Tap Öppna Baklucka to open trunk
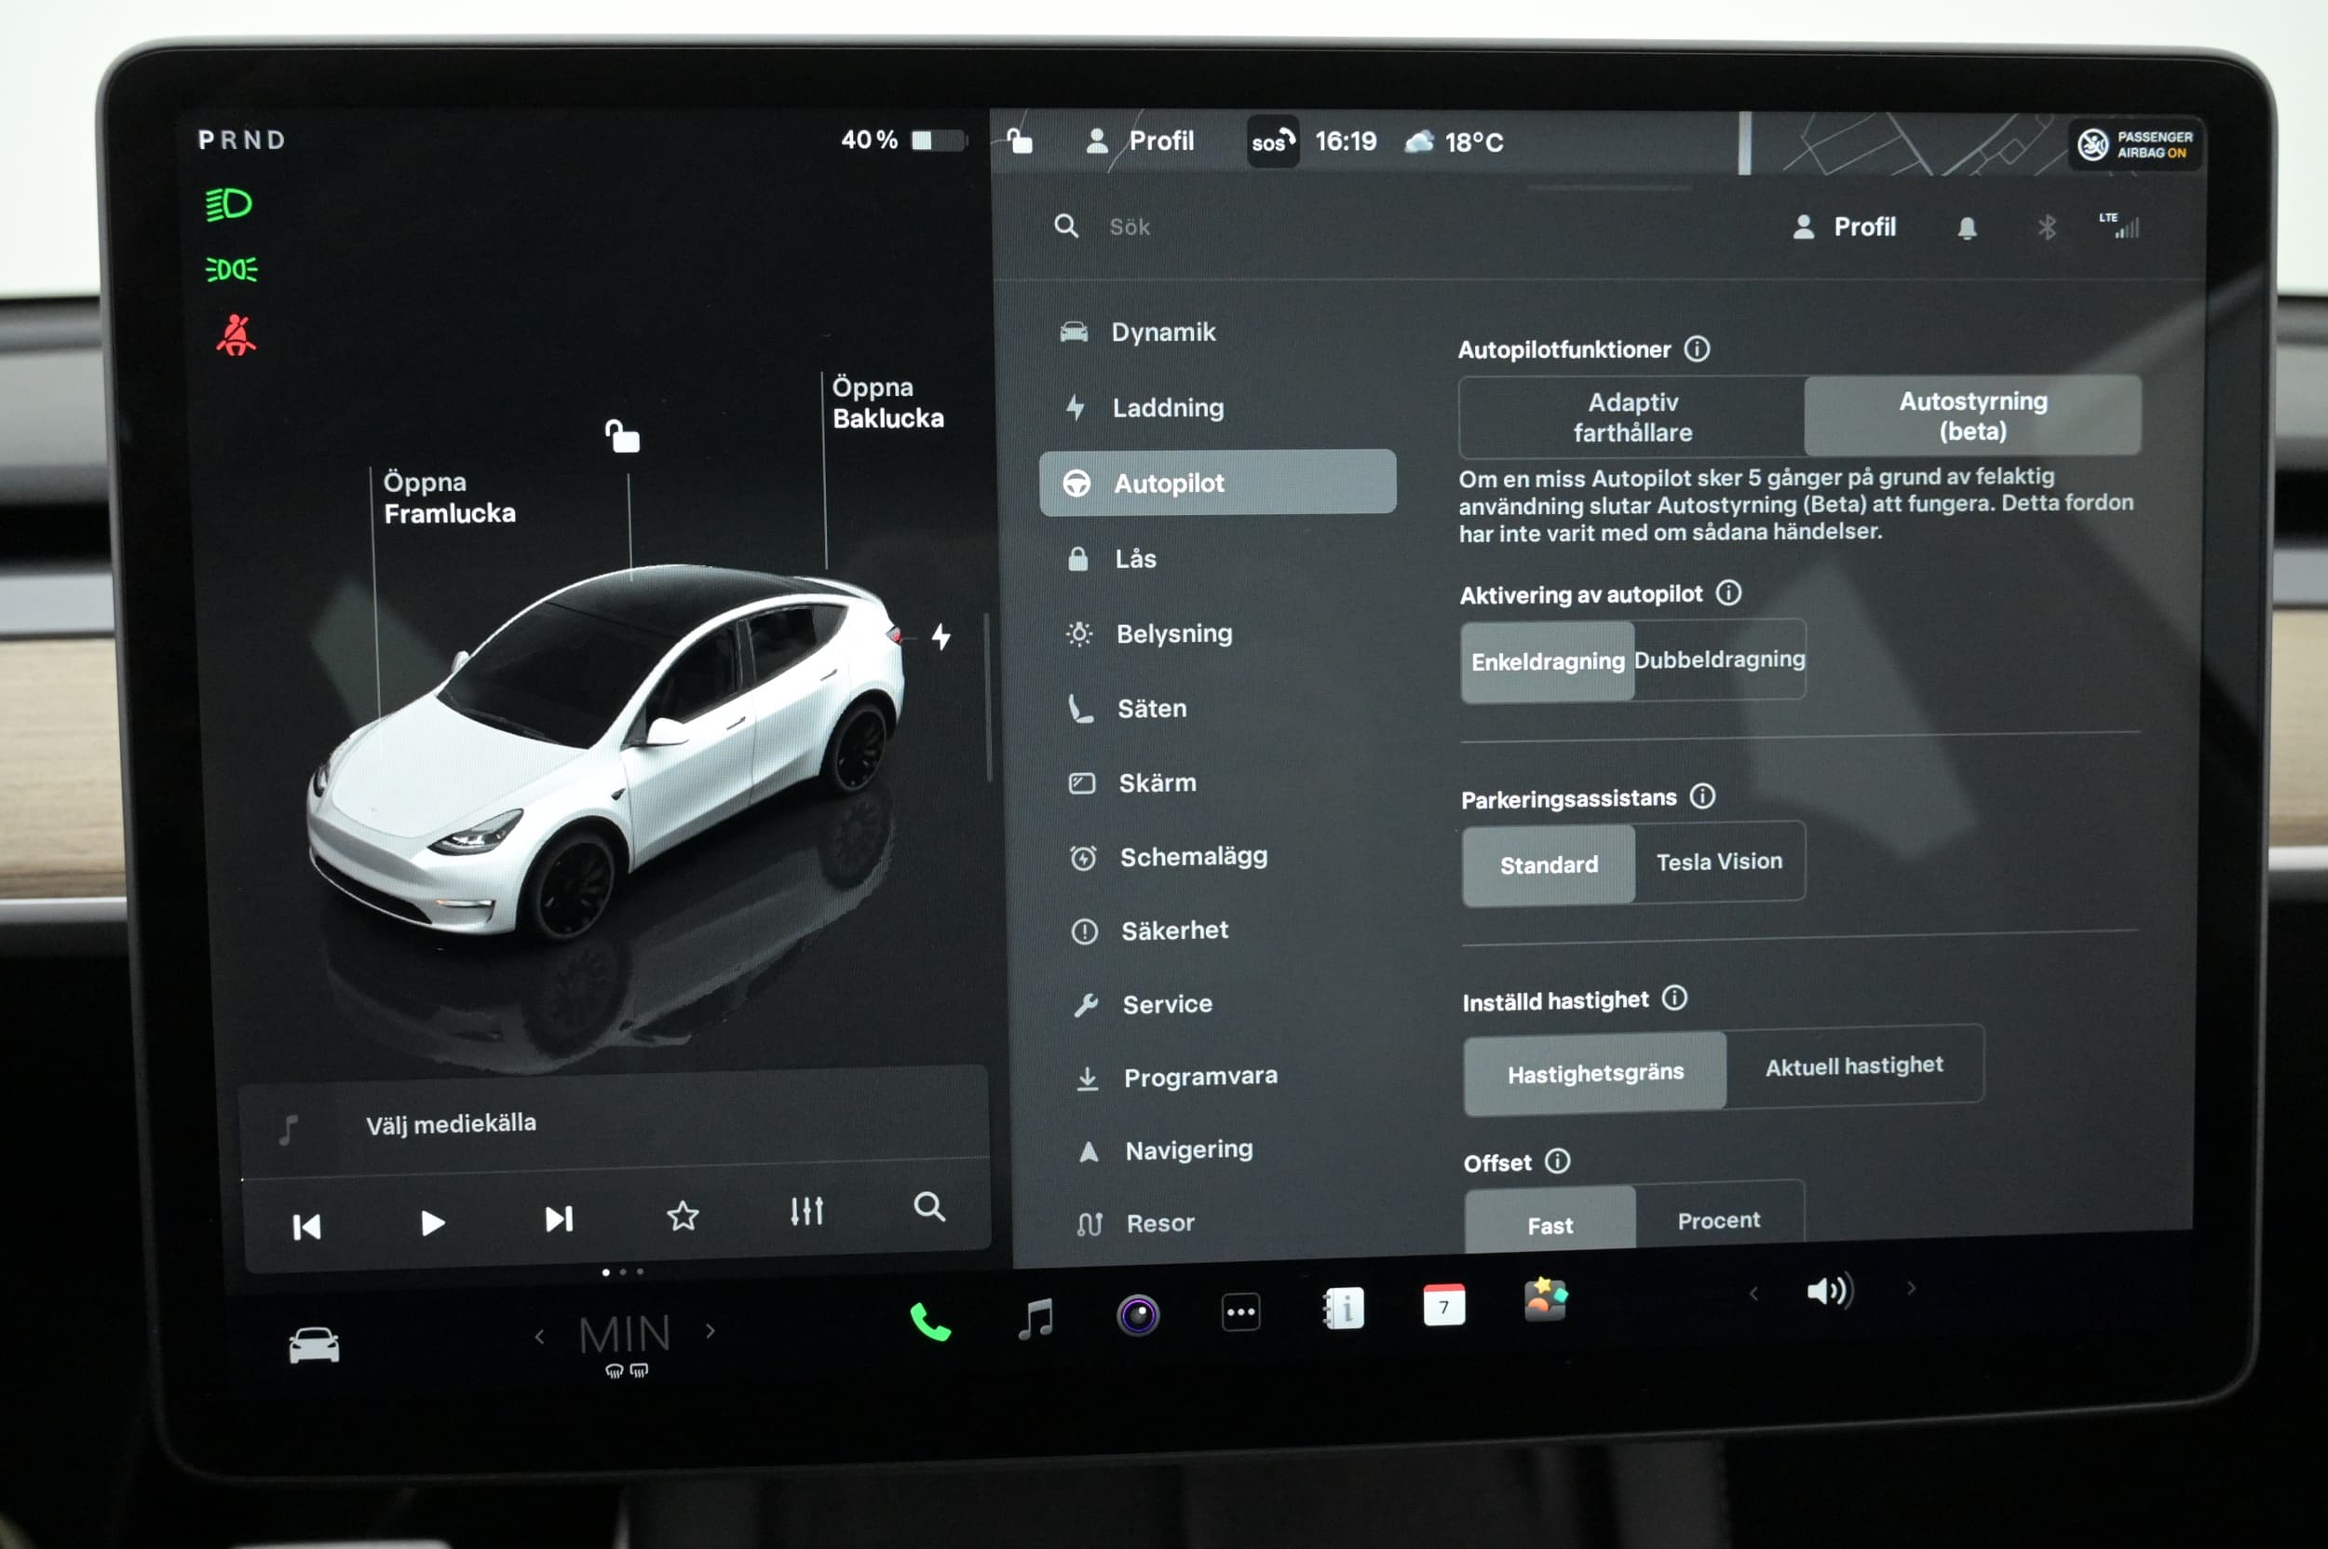 click(888, 402)
